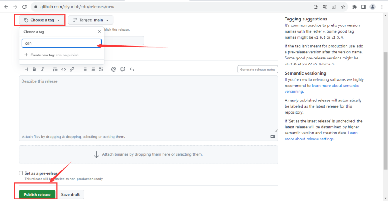Click the Save draft button

[x=70, y=195]
